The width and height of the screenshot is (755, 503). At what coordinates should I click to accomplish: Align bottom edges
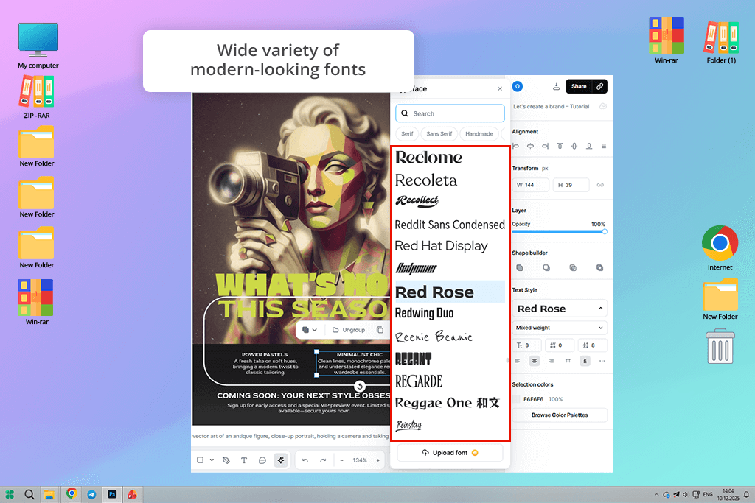(589, 147)
